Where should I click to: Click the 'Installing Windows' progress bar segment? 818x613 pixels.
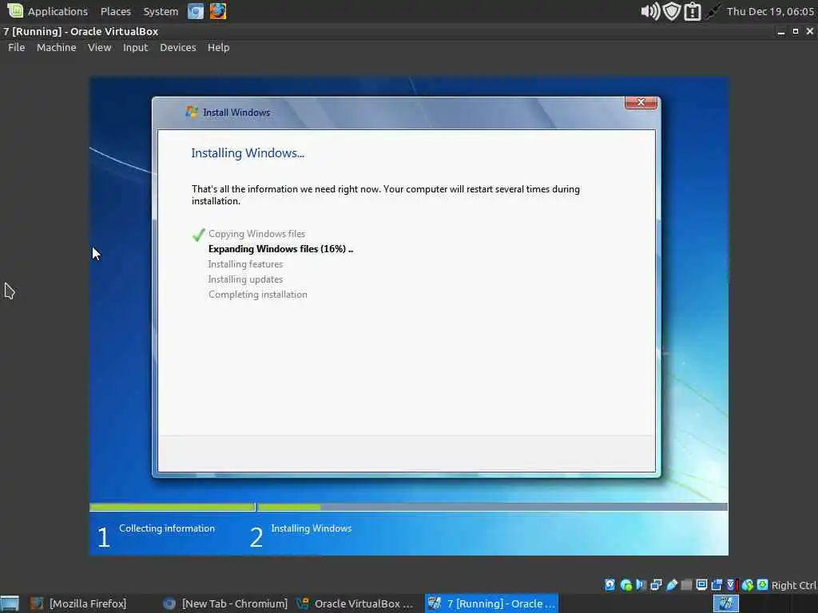492,507
